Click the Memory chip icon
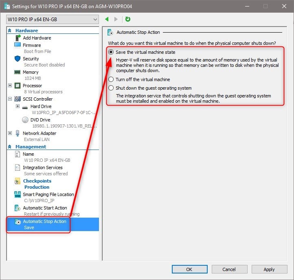Image resolution: width=294 pixels, height=280 pixels. click(18, 72)
